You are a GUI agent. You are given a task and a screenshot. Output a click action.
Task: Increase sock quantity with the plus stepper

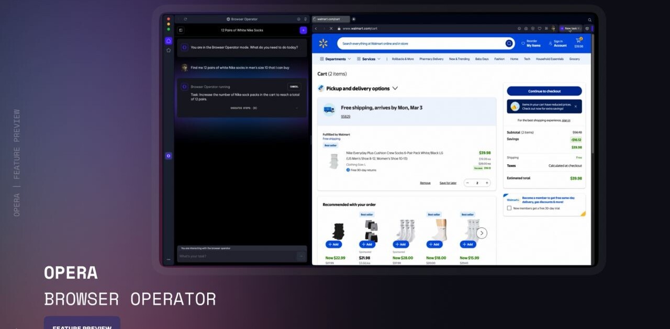[x=487, y=183]
